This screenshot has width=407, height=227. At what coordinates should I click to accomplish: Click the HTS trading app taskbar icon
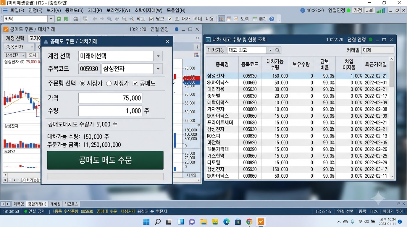[261, 222]
